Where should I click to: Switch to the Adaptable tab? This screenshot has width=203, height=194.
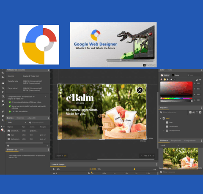coord(31,118)
